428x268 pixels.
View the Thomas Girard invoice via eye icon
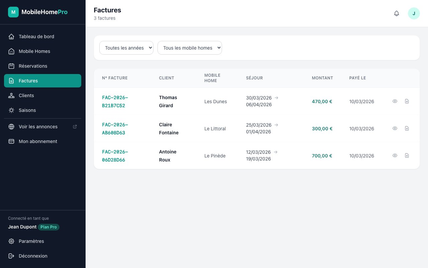tap(395, 101)
